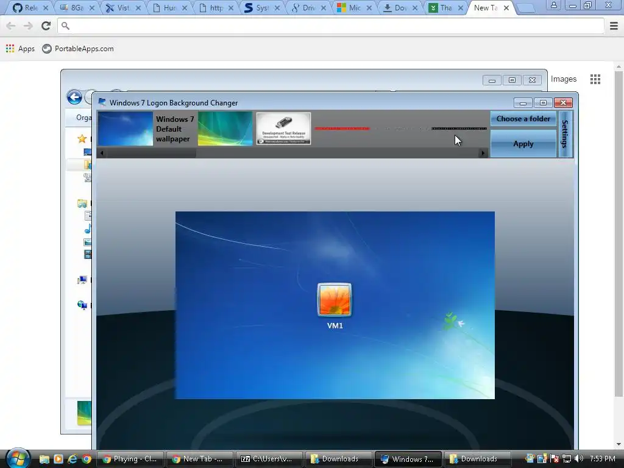Click the Chrome user profile icon
Viewport: 624px width, 468px height.
click(553, 5)
